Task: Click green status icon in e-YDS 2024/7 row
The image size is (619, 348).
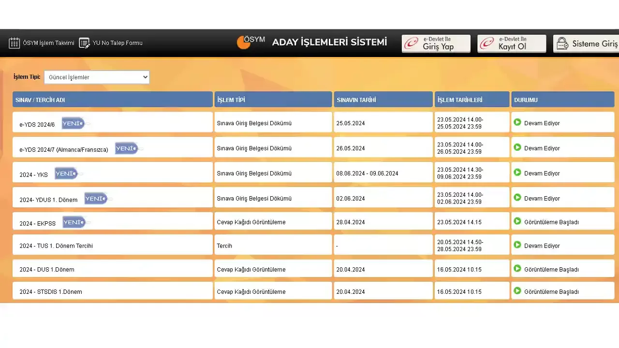Action: point(517,147)
